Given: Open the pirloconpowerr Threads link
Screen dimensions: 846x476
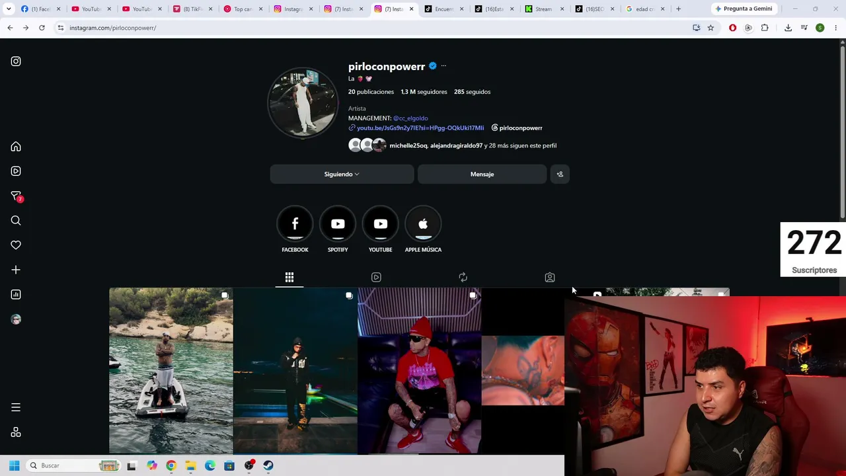Looking at the screenshot, I should click(x=517, y=128).
